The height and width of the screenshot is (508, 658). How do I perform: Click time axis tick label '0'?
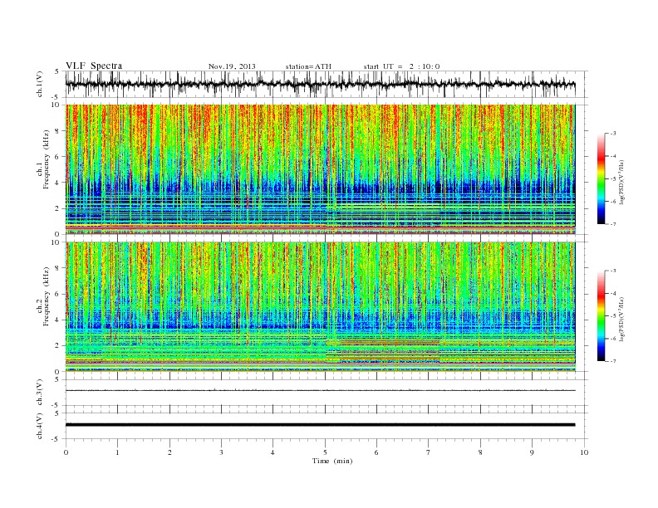66,452
